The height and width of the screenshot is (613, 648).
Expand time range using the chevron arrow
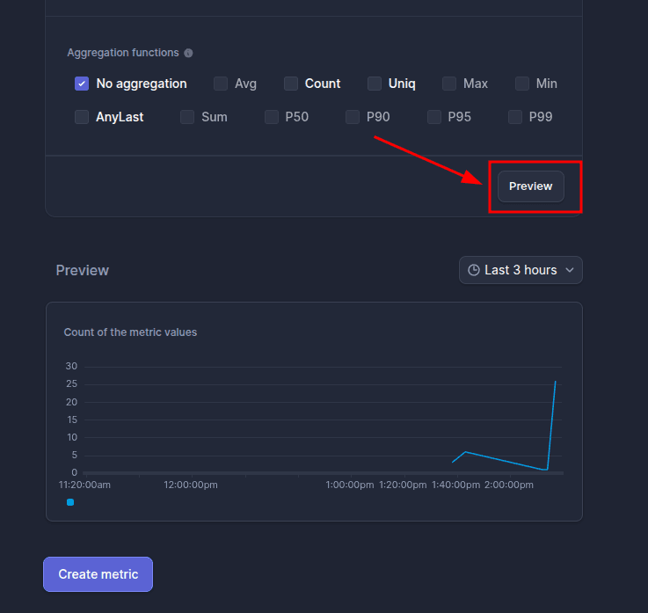coord(570,270)
